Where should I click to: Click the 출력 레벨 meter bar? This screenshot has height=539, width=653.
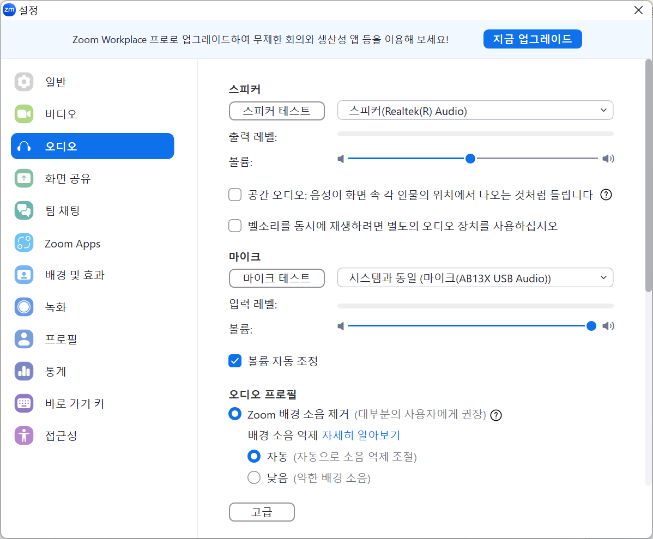click(x=475, y=134)
